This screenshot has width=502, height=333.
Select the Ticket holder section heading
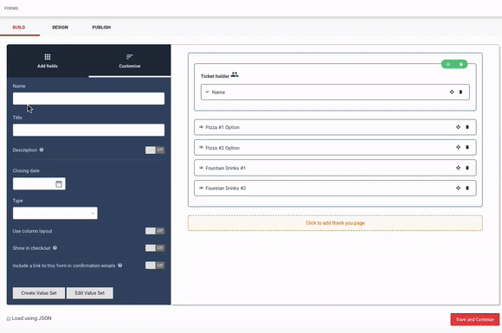click(215, 76)
